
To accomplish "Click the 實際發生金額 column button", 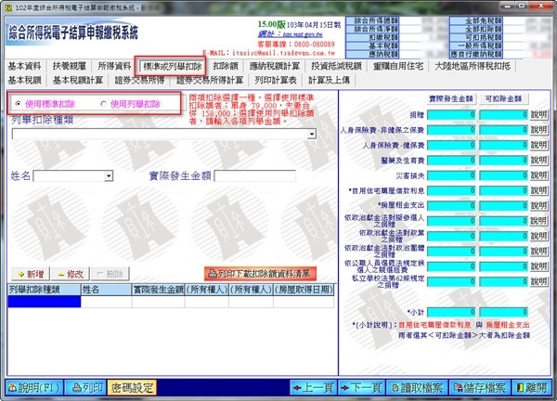I will pyautogui.click(x=451, y=98).
